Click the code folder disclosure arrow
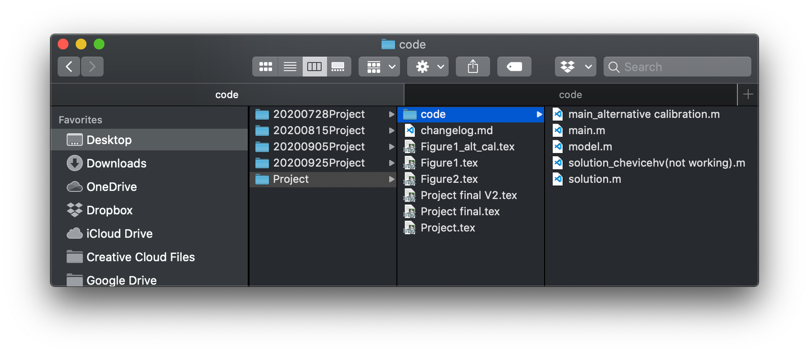 [x=539, y=114]
